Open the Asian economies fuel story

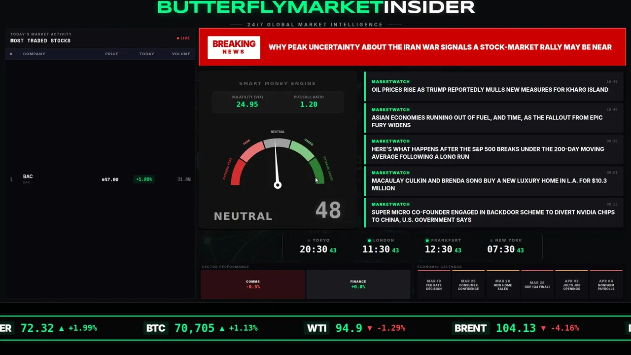(x=494, y=117)
